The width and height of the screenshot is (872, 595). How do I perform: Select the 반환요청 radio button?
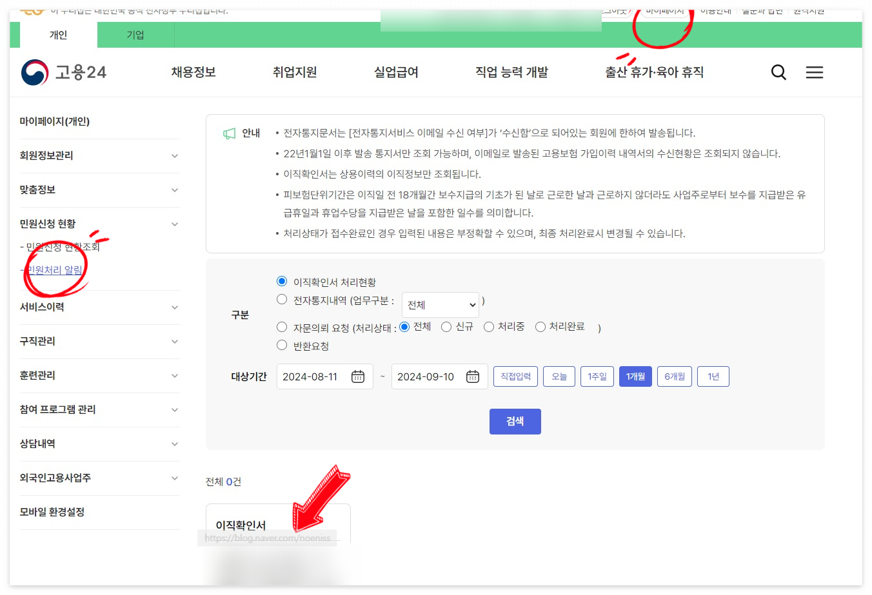pos(282,345)
